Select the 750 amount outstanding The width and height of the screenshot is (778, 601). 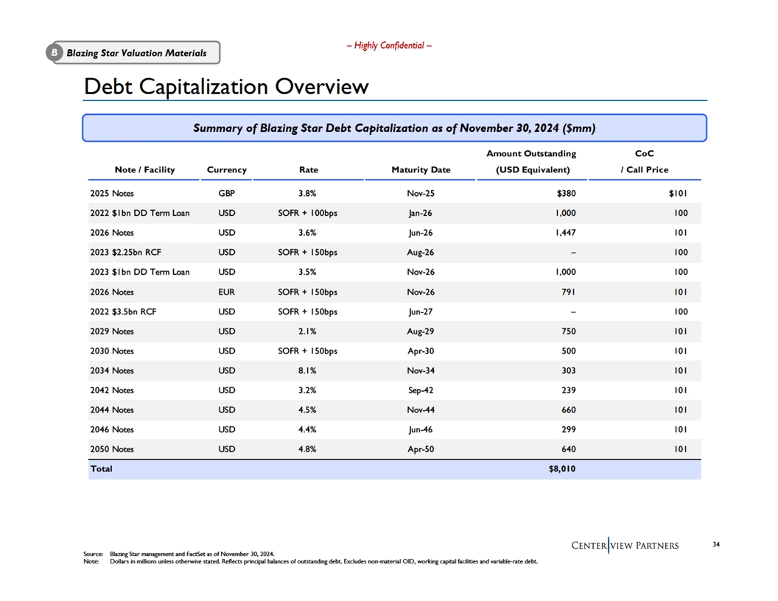point(569,331)
